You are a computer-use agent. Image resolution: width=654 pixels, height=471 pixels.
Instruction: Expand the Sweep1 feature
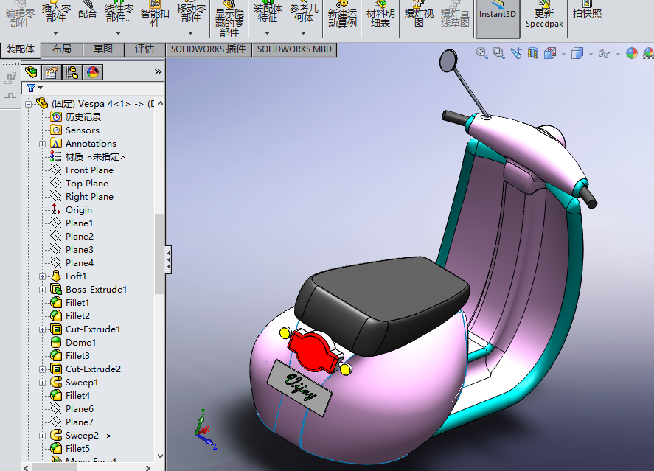tap(43, 383)
